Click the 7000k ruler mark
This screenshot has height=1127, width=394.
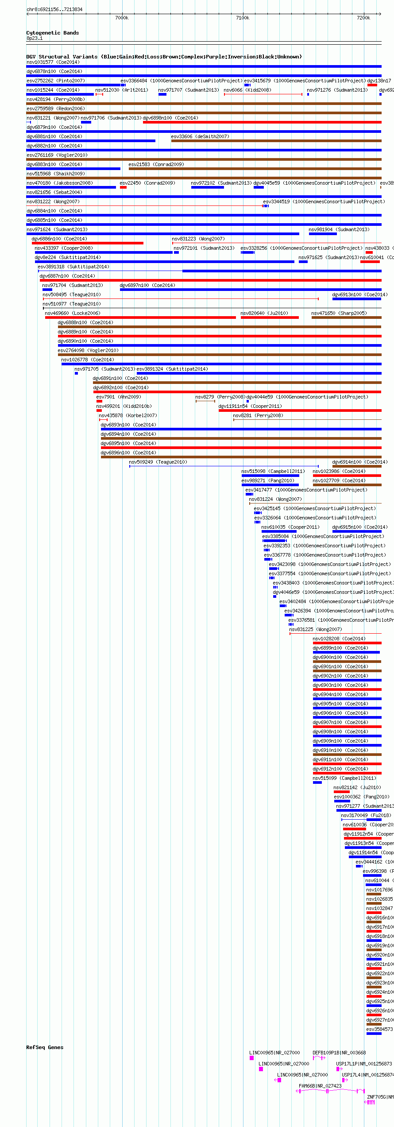point(122,18)
